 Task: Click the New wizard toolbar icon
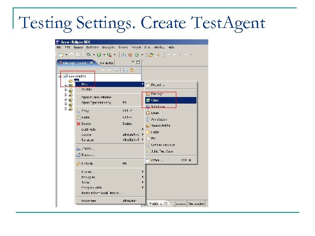61,55
